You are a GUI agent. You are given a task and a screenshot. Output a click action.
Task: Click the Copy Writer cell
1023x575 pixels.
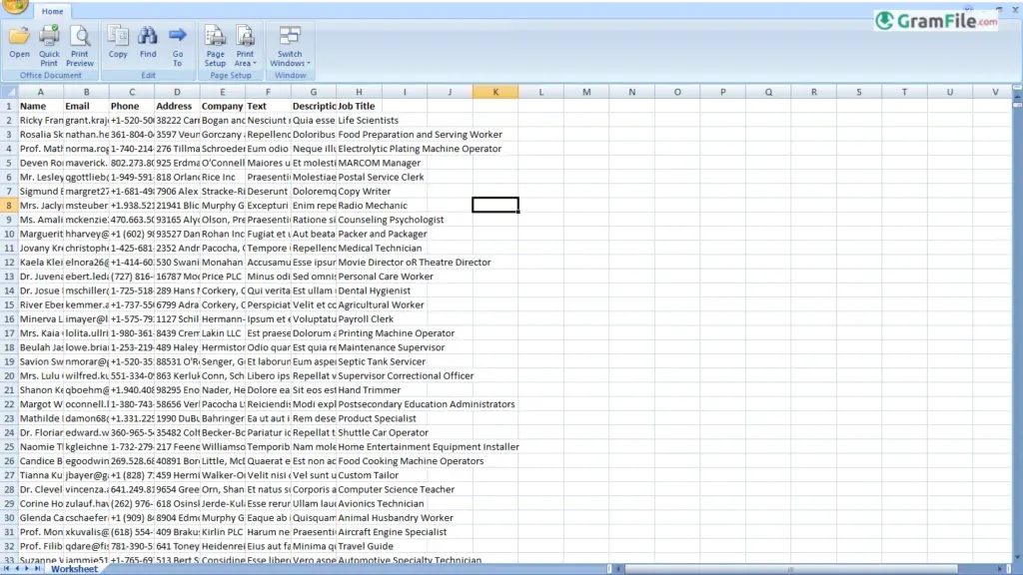pyautogui.click(x=364, y=191)
